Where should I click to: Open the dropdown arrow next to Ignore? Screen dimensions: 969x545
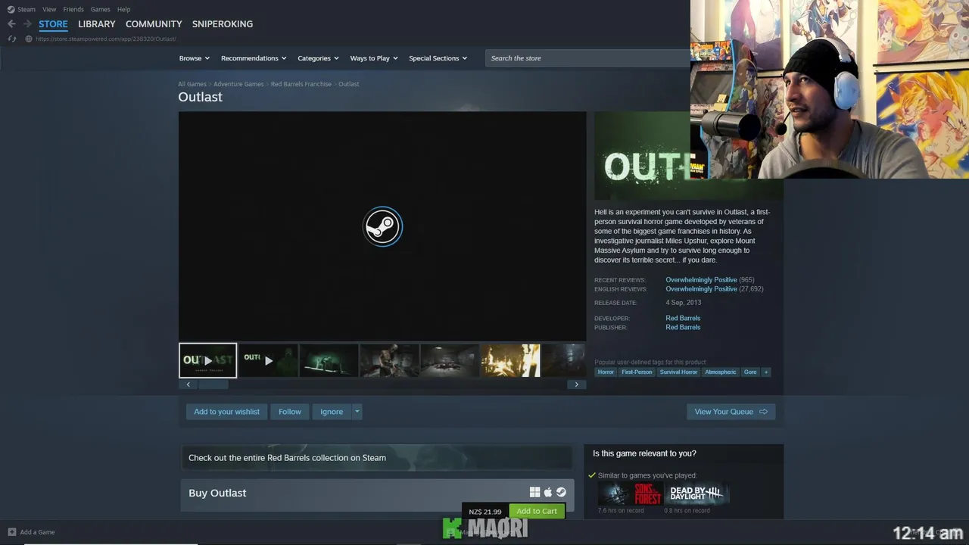tap(357, 412)
